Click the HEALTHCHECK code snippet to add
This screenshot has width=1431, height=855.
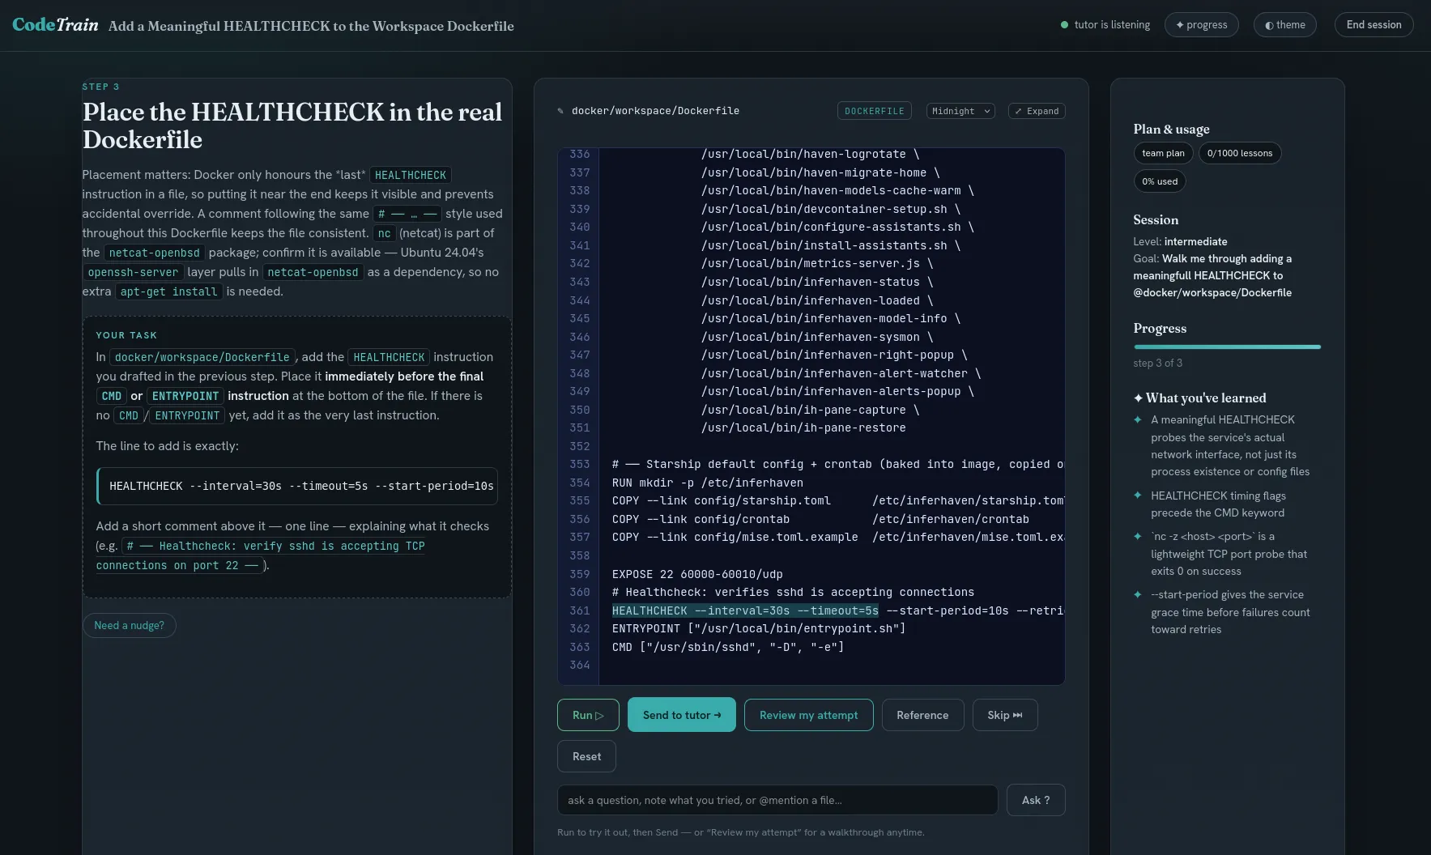297,486
